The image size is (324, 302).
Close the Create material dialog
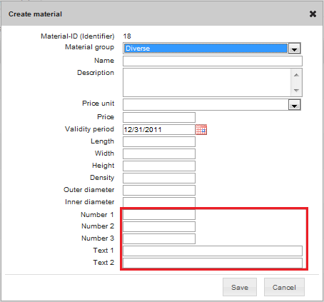313,14
